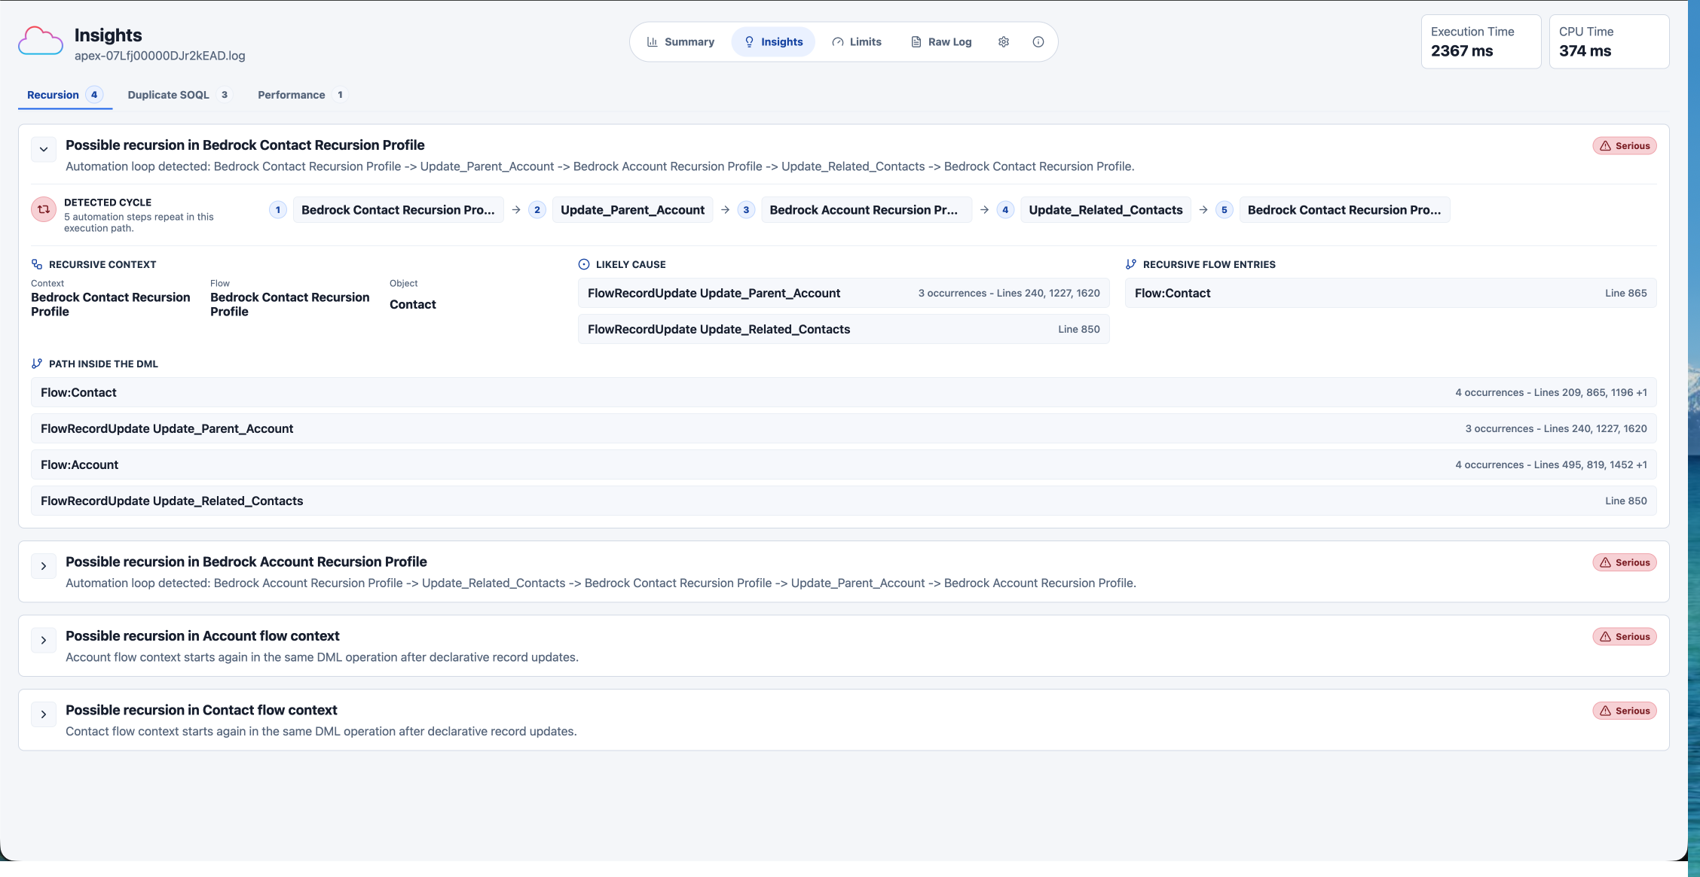Select cycle step number 2 badge
This screenshot has height=877, width=1700.
tap(537, 210)
